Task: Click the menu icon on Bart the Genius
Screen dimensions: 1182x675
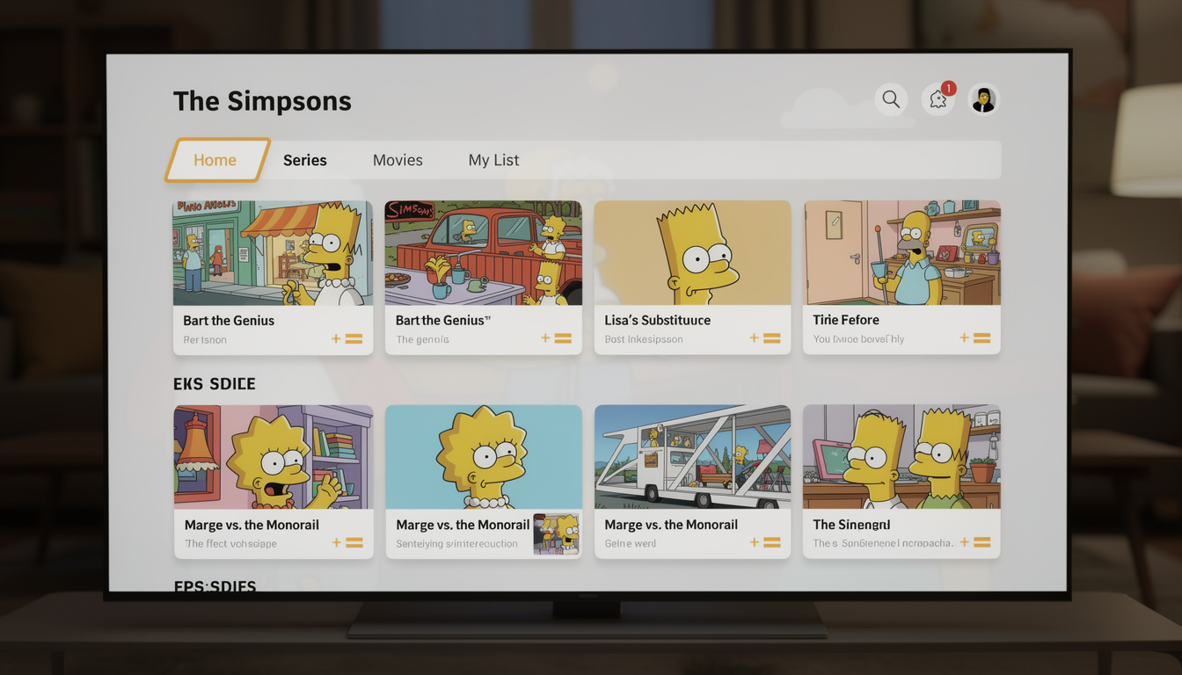Action: 354,337
